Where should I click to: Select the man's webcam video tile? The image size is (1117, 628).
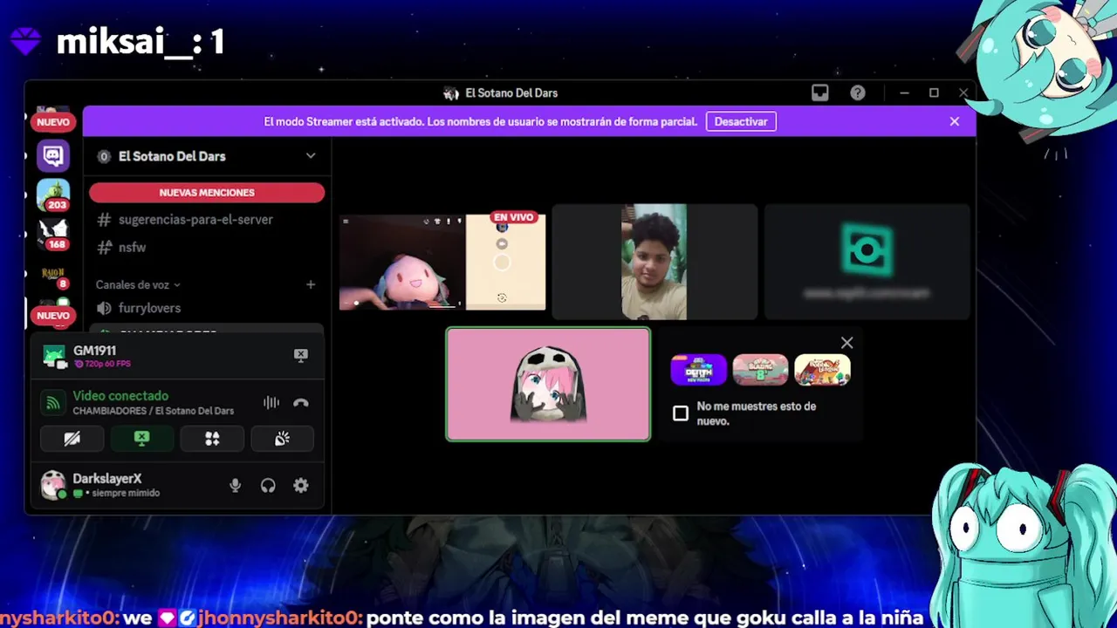pyautogui.click(x=654, y=262)
